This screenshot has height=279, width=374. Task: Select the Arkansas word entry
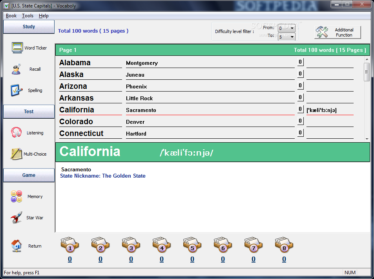tap(76, 98)
